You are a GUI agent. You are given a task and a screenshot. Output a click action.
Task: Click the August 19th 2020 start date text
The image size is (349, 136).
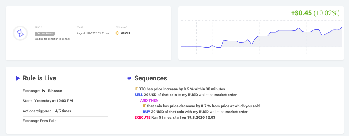[x=93, y=33]
